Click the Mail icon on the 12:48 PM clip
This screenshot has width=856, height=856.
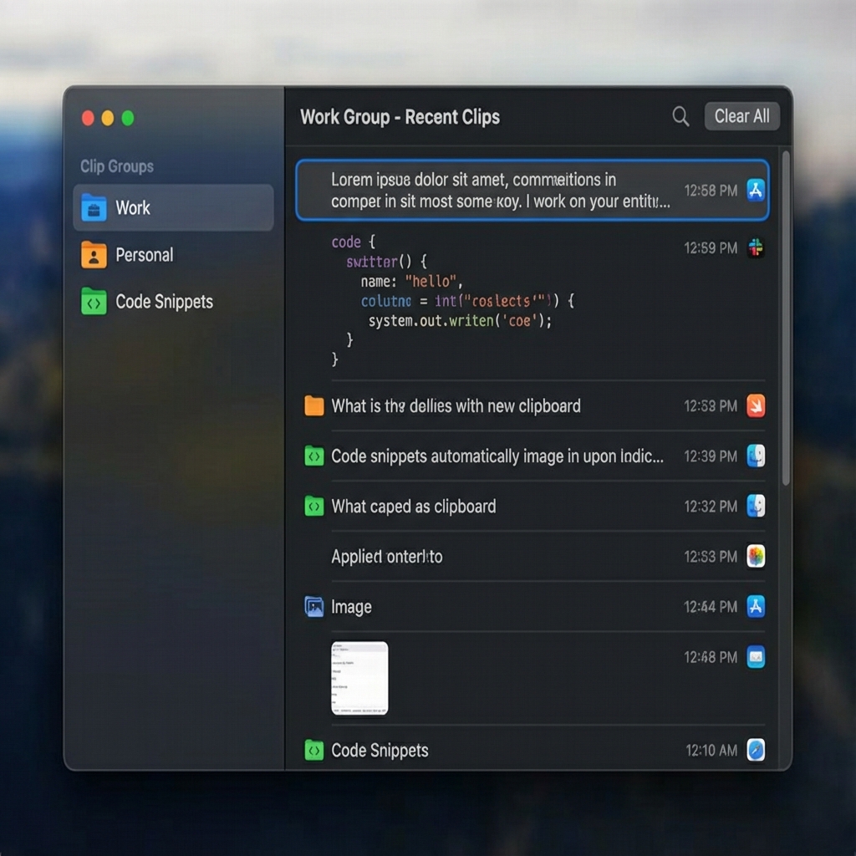click(756, 657)
